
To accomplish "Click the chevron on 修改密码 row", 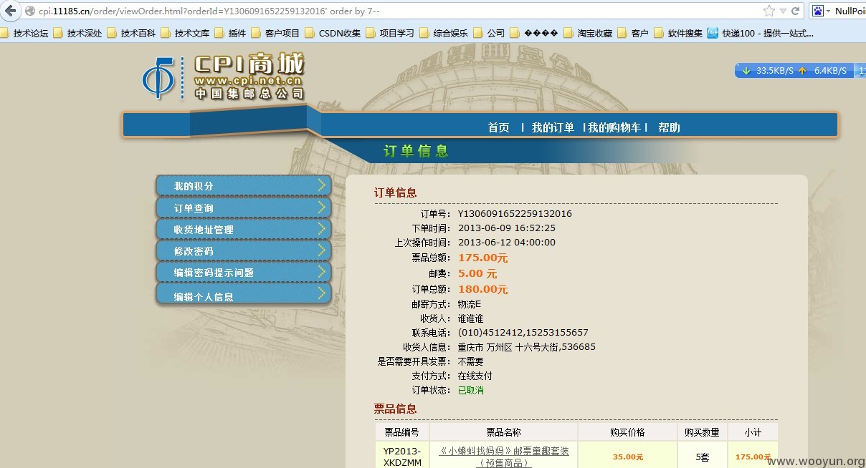I will pos(321,251).
